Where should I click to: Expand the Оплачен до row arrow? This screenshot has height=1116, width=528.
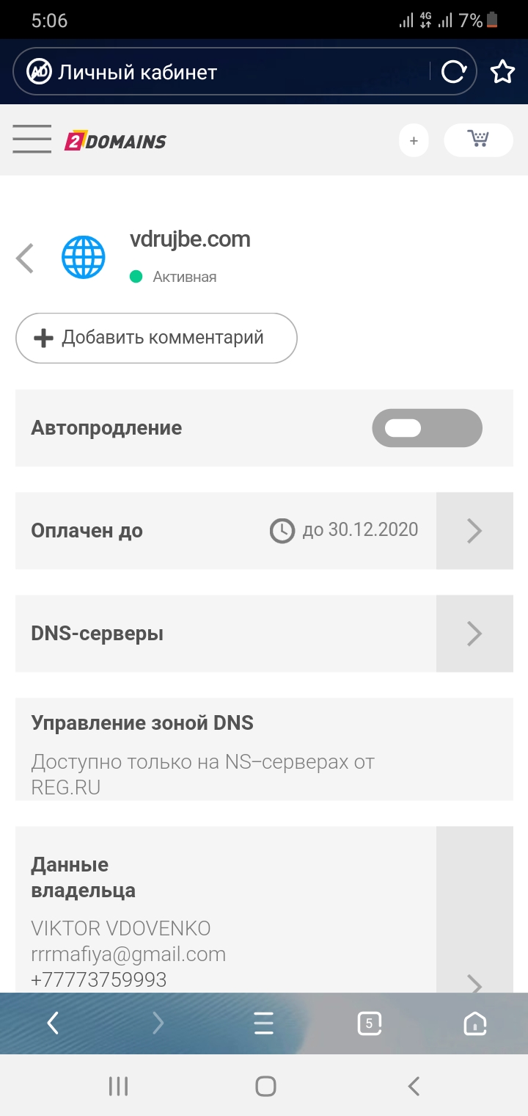pos(474,531)
